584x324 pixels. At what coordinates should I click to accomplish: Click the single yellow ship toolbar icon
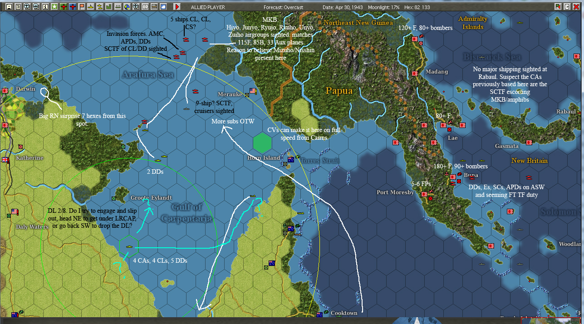click(91, 7)
